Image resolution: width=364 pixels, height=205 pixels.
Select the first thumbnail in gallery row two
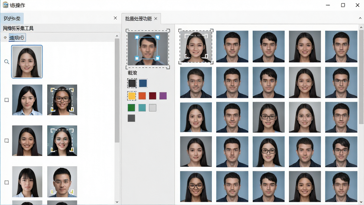[196, 82]
